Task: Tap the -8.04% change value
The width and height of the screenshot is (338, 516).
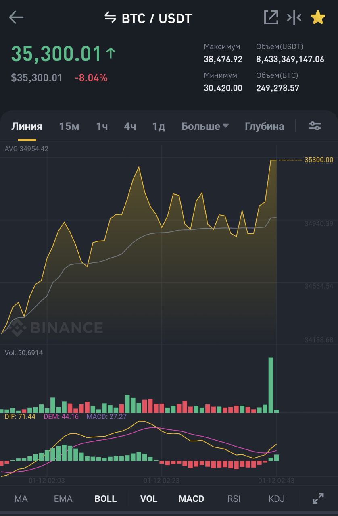Action: click(x=91, y=78)
